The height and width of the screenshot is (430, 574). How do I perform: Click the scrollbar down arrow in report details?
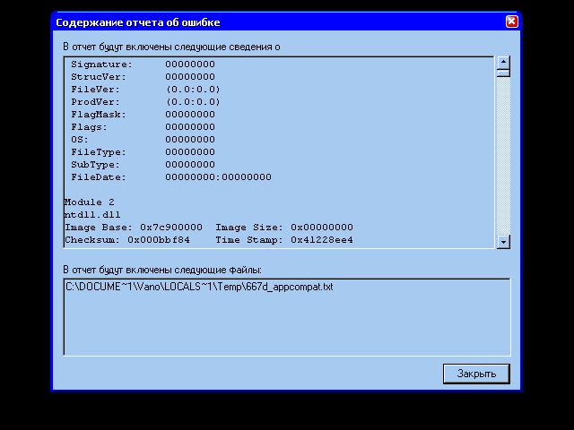click(503, 241)
